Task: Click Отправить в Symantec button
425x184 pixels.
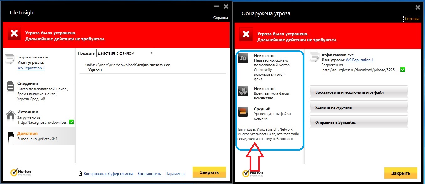Action: point(359,122)
